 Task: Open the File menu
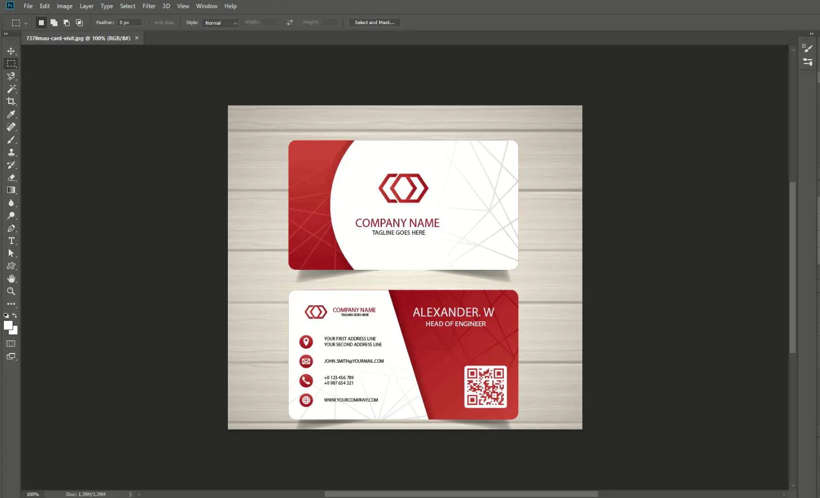[28, 6]
